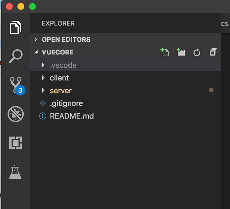Click the server folder modified dot
Screen dimensions: 230x209
click(x=211, y=90)
